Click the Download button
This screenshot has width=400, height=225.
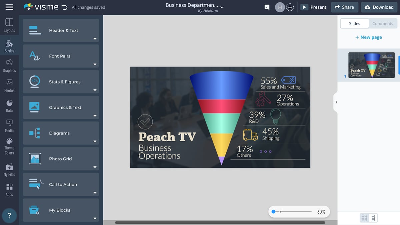pos(379,7)
